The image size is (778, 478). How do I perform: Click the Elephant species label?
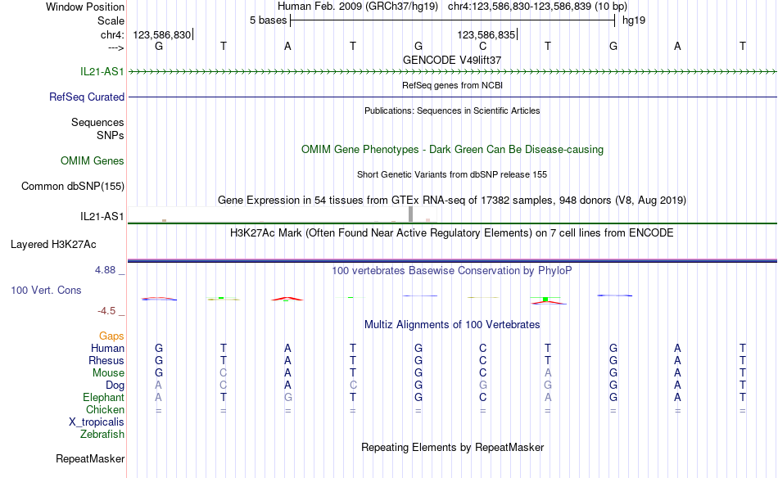coord(104,398)
